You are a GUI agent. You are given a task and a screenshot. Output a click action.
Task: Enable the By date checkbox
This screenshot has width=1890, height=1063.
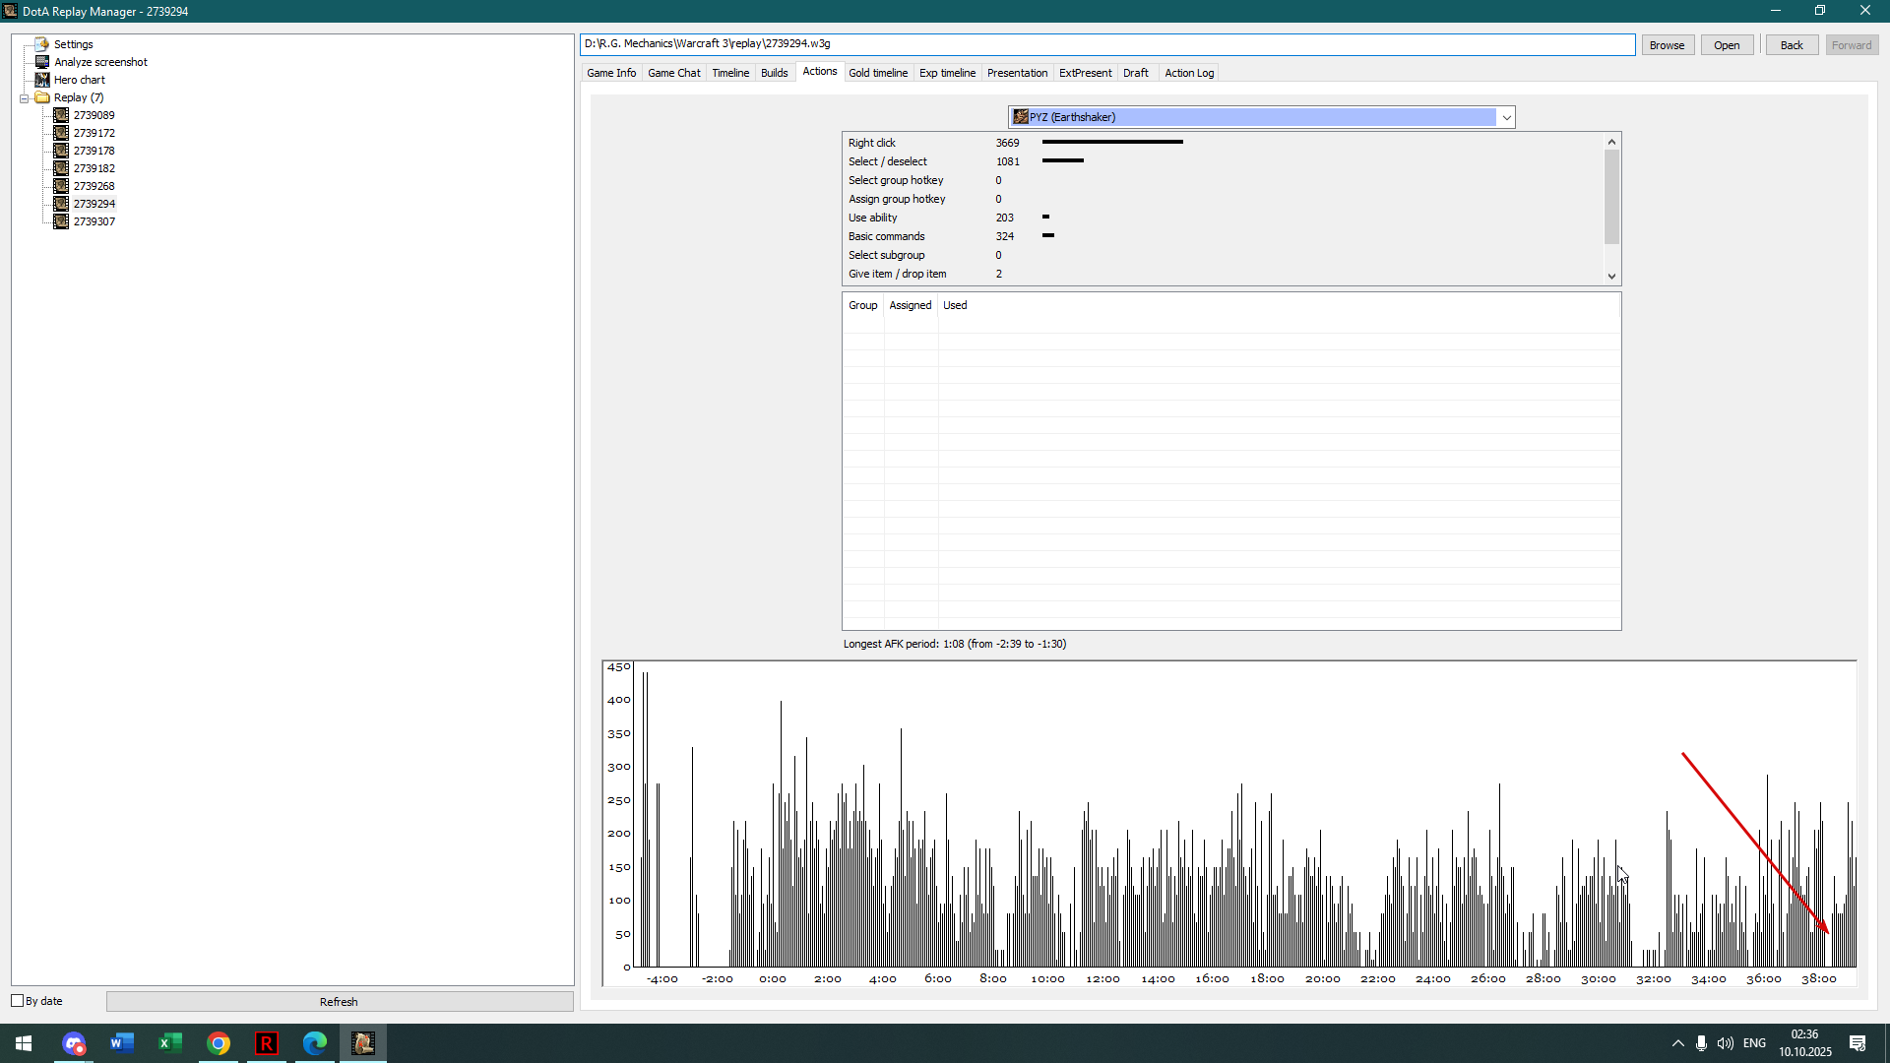(18, 1001)
